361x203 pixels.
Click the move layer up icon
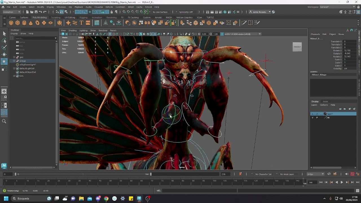(x=340, y=109)
